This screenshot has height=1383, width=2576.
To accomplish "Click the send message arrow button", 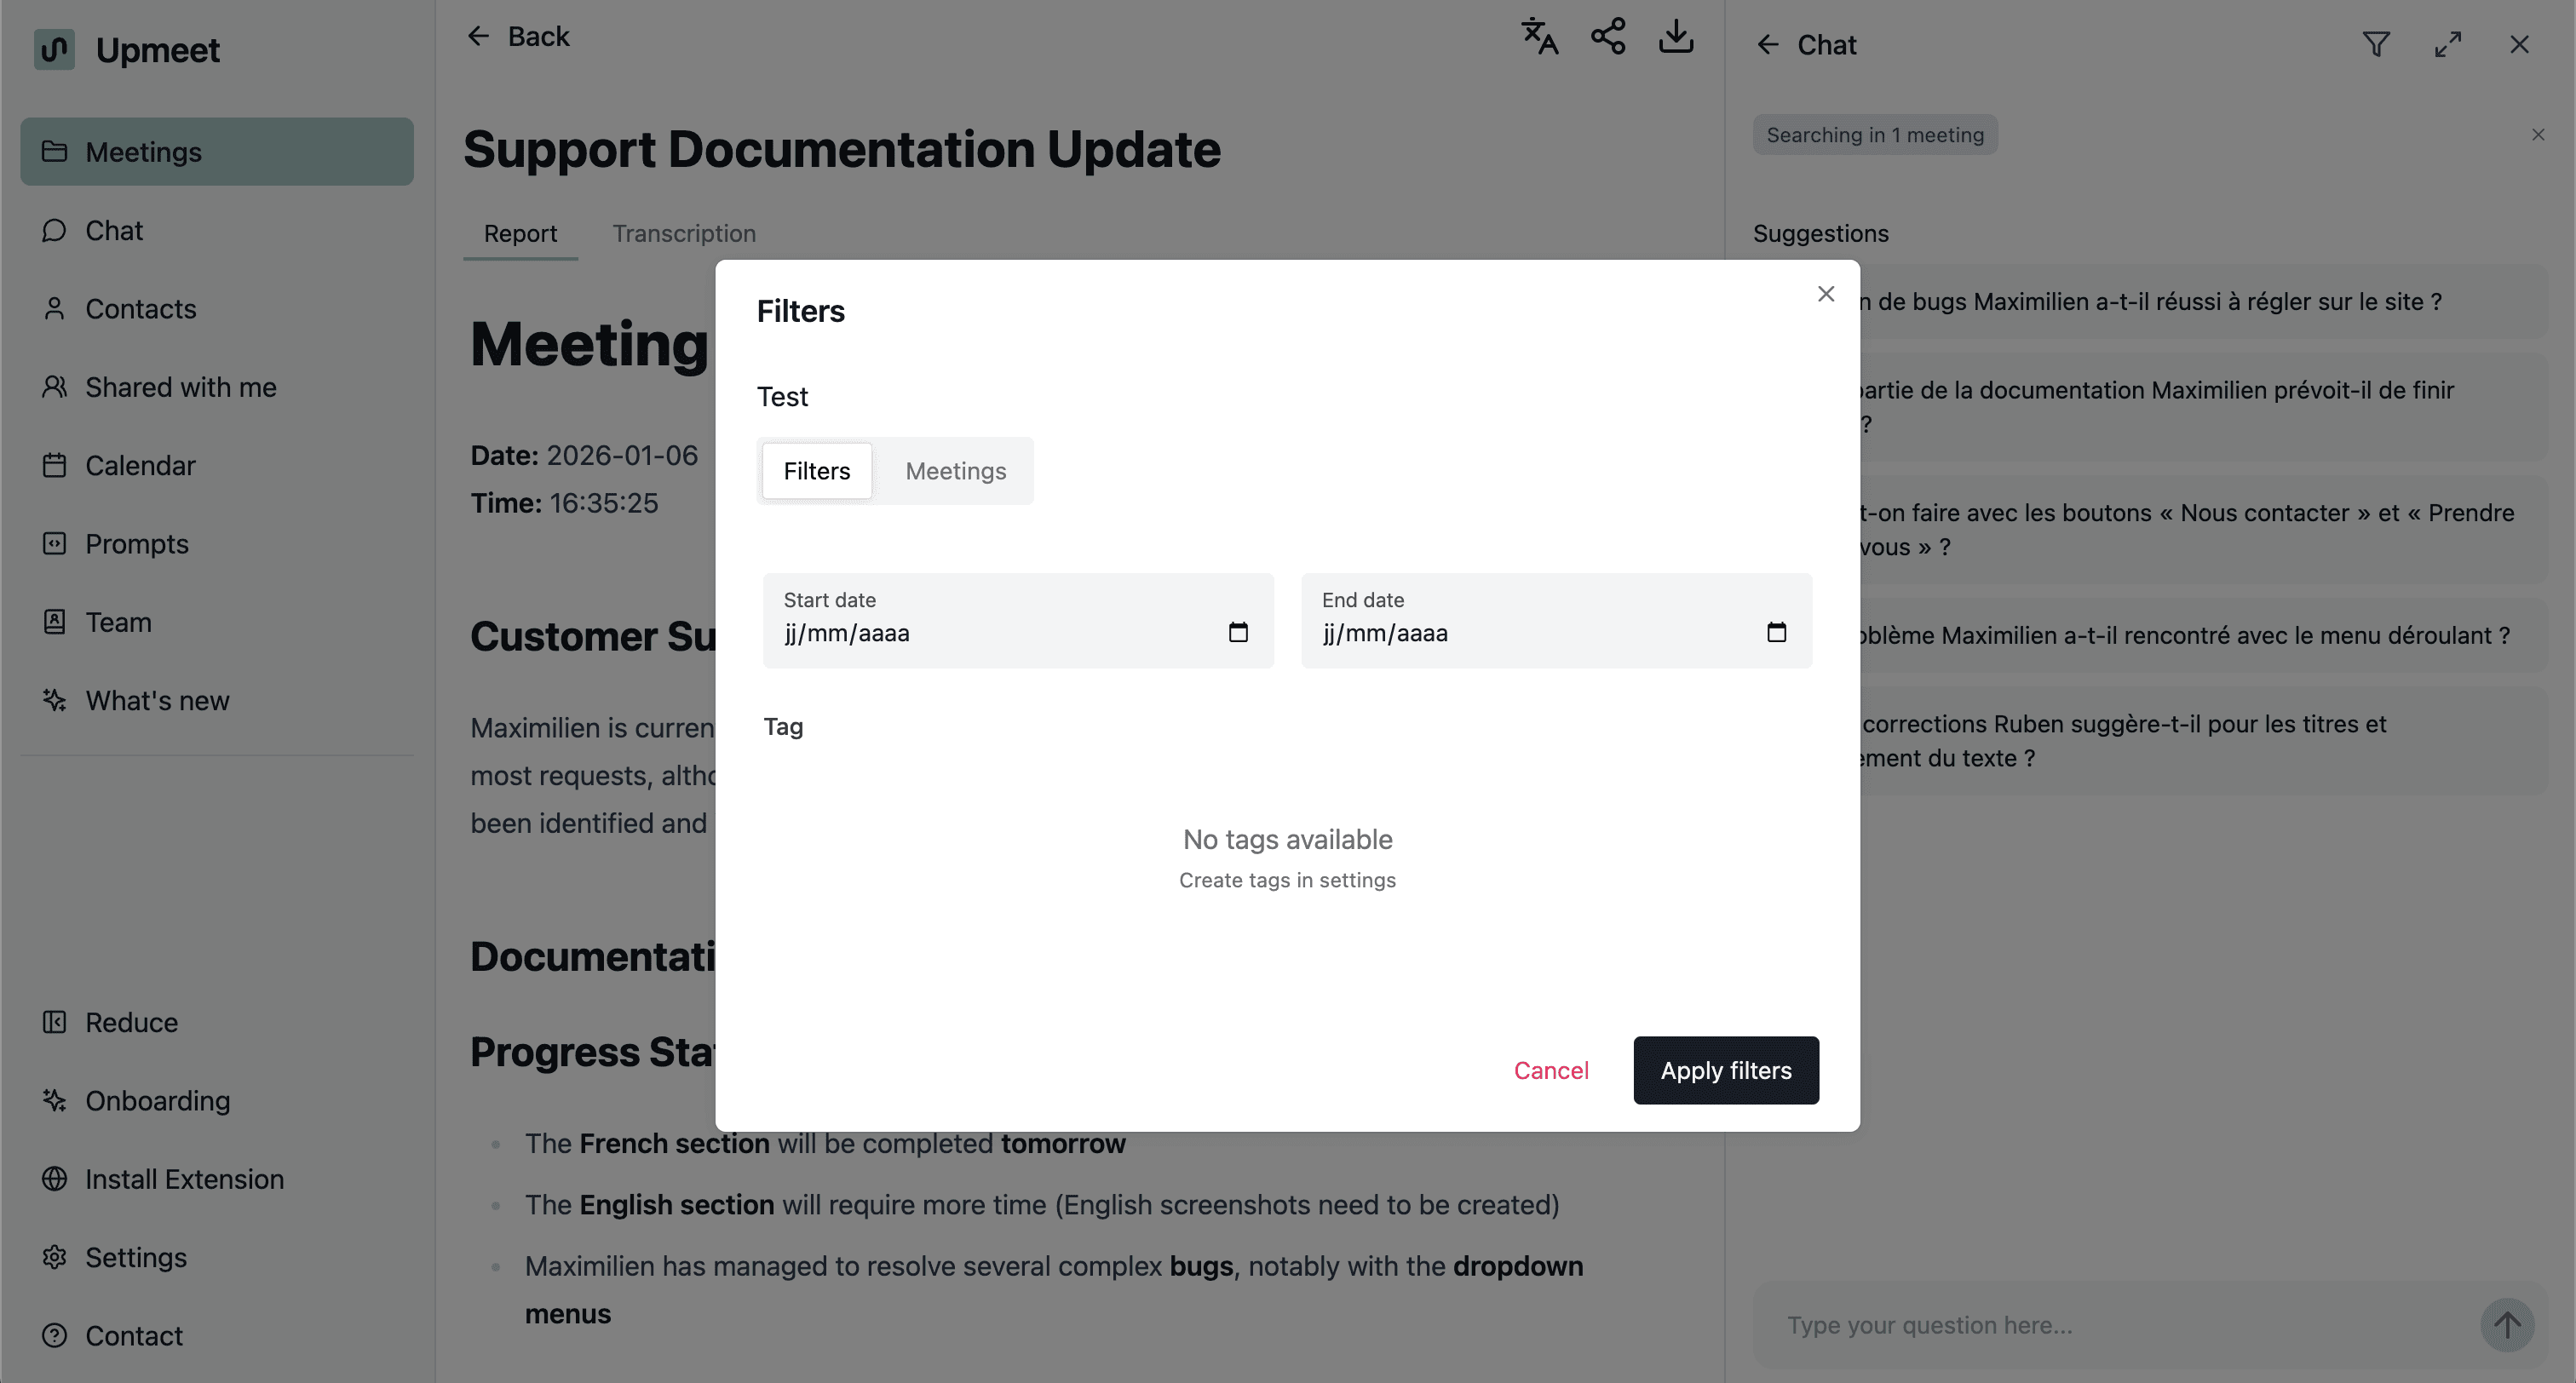I will point(2506,1325).
